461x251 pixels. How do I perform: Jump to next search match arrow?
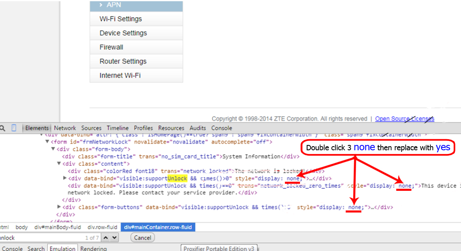pos(115,238)
